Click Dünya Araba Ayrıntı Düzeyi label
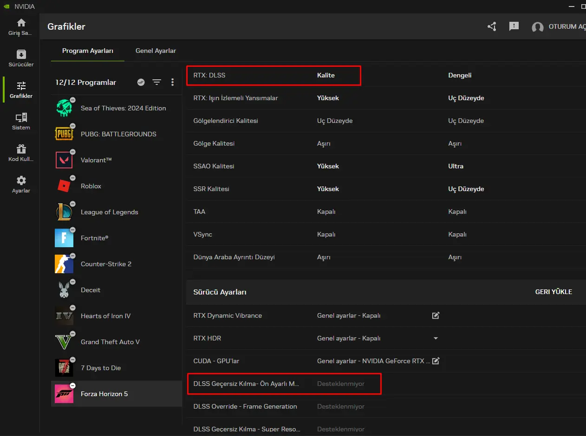 pos(234,257)
